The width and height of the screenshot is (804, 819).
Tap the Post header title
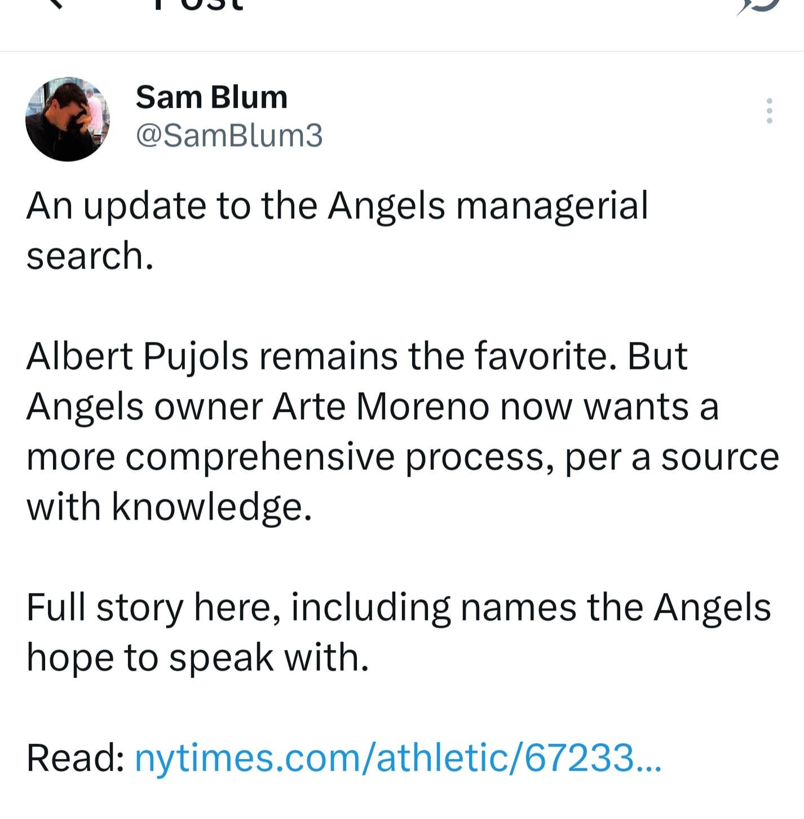pyautogui.click(x=197, y=5)
